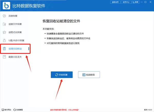Click the refresh icon in 开始恢复
The height and width of the screenshot is (112, 154).
[57, 75]
